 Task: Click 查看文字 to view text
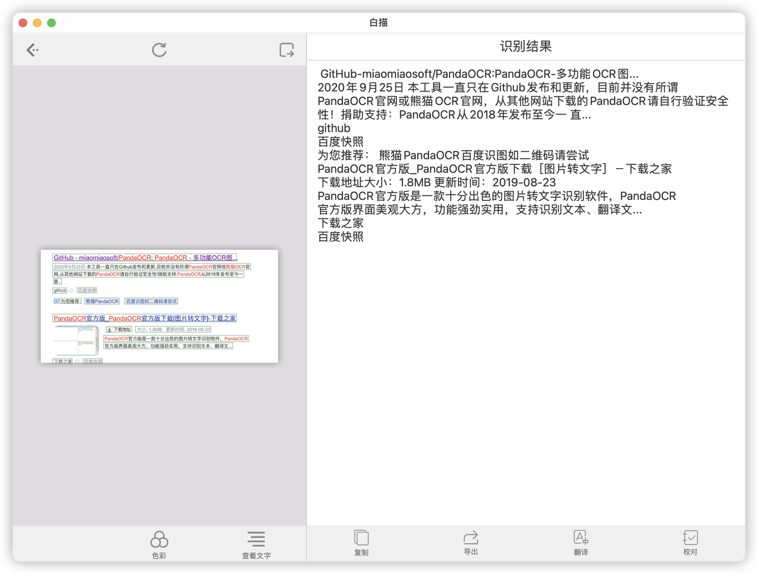256,545
